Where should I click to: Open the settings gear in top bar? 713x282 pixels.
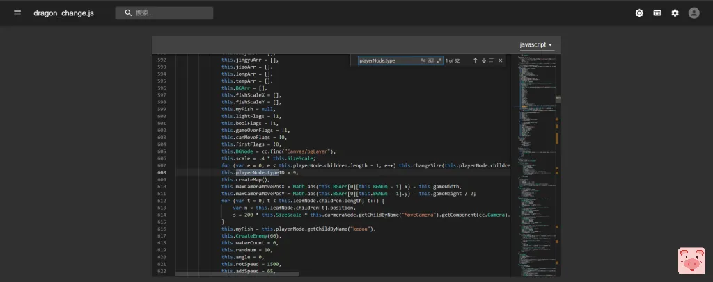[x=675, y=13]
